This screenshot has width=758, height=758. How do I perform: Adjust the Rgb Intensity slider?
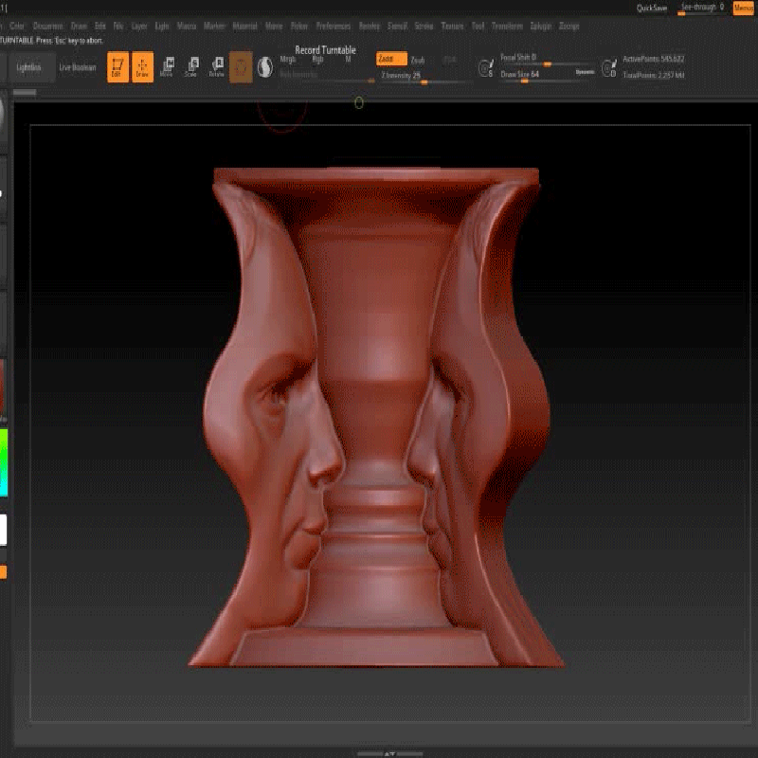[x=326, y=77]
